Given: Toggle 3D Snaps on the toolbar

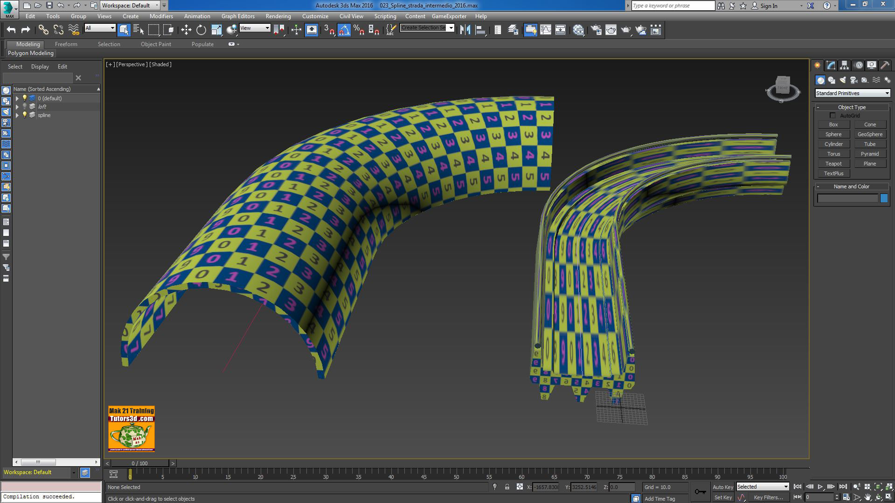Looking at the screenshot, I should [329, 30].
